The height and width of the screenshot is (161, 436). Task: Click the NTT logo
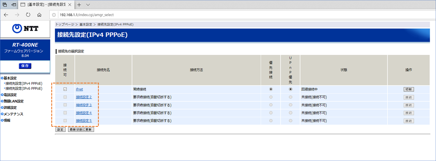pos(25,28)
